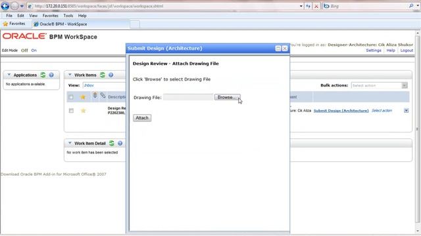Screen dimensions: 421x236
Task: Open the recent pages dropdown next to Forward
Action: point(22,6)
